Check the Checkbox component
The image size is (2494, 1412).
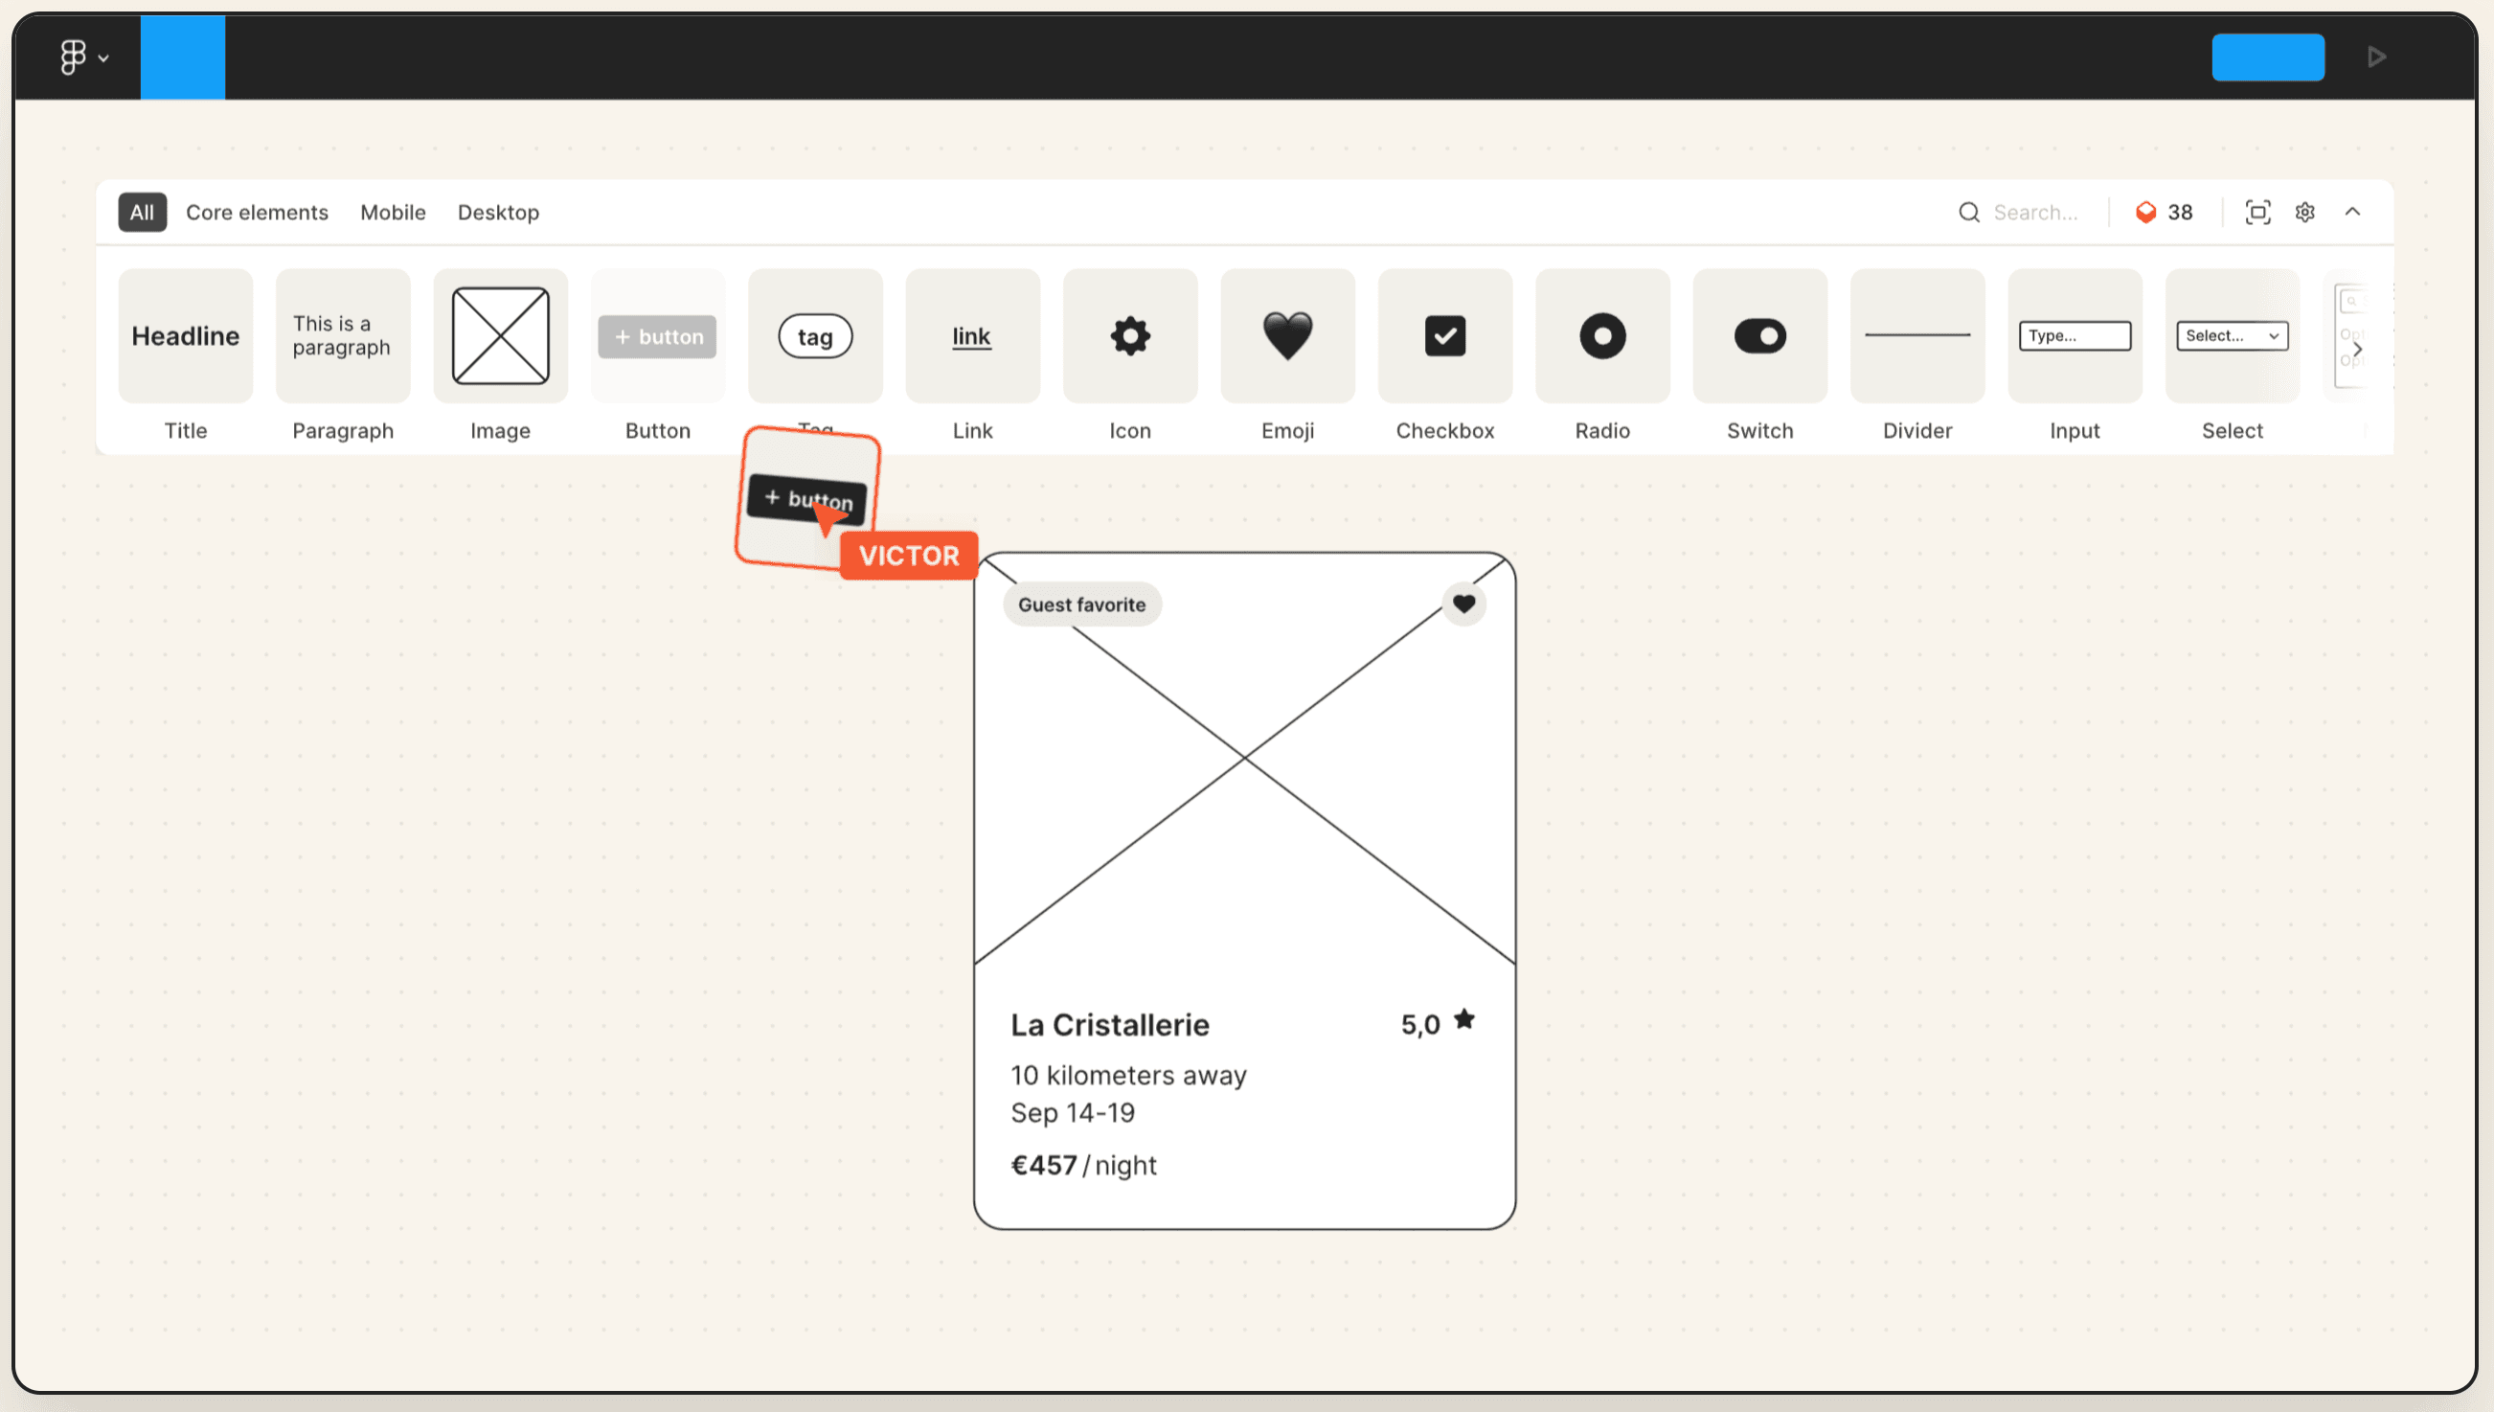click(1444, 335)
